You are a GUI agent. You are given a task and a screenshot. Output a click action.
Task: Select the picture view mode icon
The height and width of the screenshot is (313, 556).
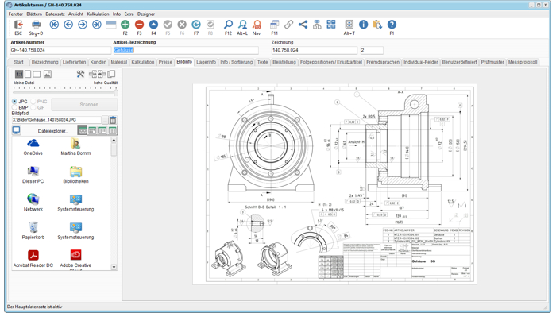tap(48, 74)
